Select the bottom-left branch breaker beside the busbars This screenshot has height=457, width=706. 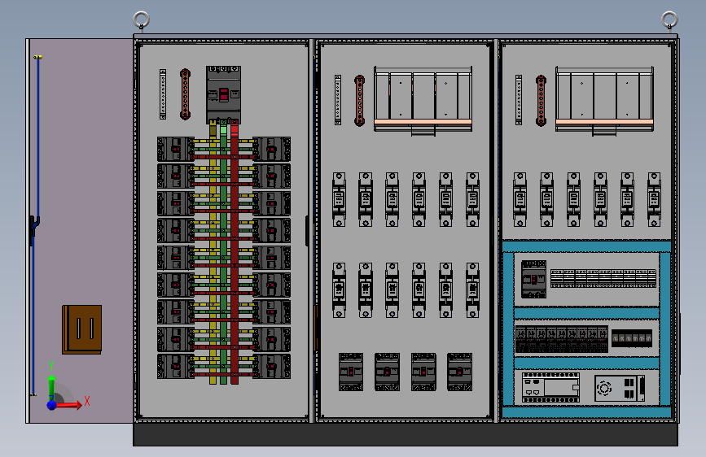(176, 366)
